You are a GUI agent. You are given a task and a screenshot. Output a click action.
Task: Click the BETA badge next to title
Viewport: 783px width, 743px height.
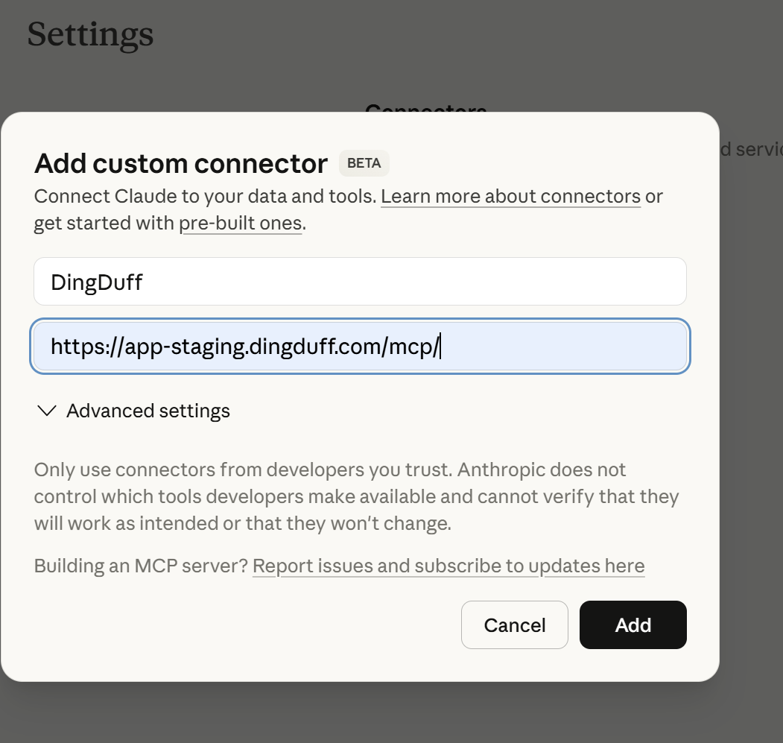click(364, 163)
